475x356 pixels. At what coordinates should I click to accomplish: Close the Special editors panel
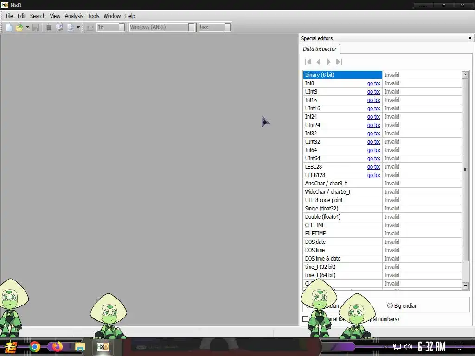click(x=470, y=38)
